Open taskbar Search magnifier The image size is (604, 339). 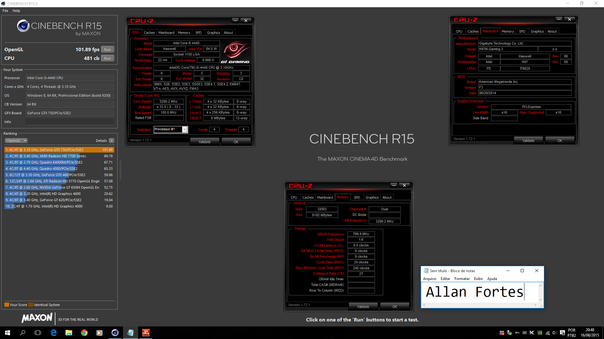pos(23,333)
